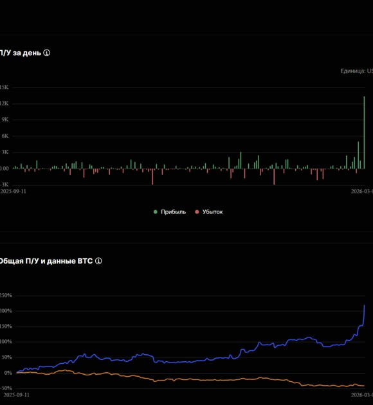
Task: Click the red Убыток legend dot
Action: (197, 212)
